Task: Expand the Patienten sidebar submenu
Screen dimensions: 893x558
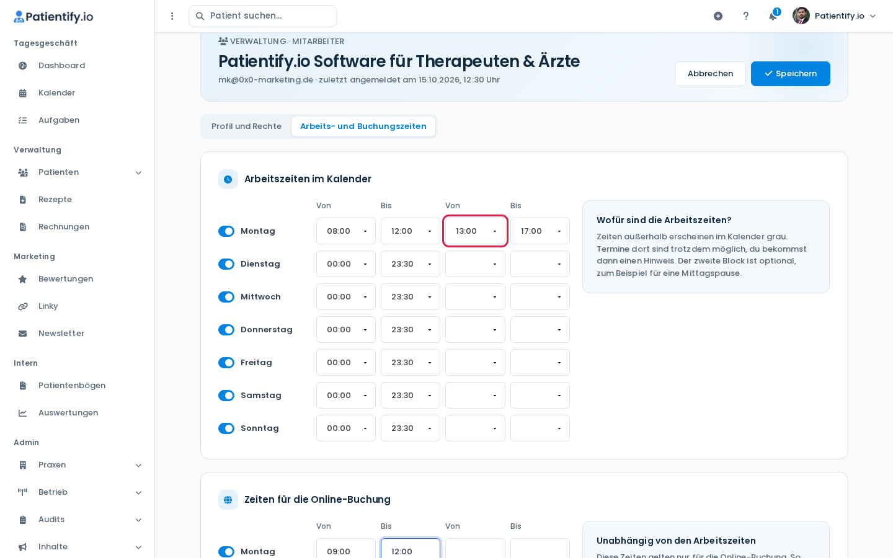Action: 78,172
